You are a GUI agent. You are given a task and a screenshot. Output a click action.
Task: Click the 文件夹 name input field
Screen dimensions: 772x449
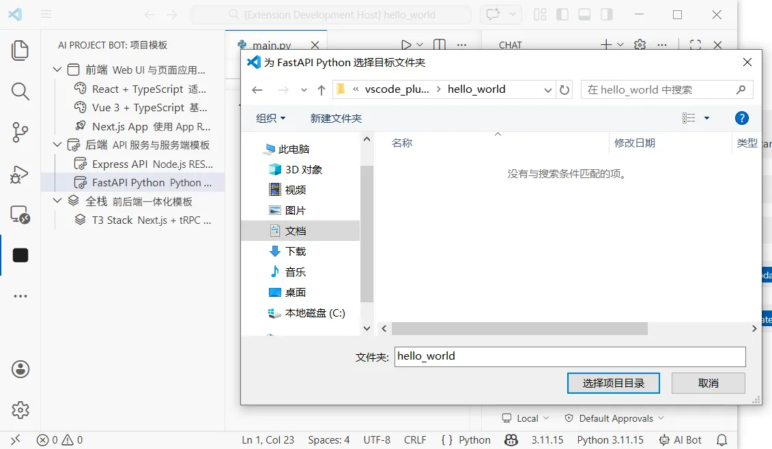(x=570, y=356)
